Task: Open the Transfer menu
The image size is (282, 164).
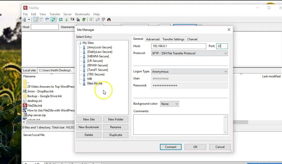Action: pos(55,14)
